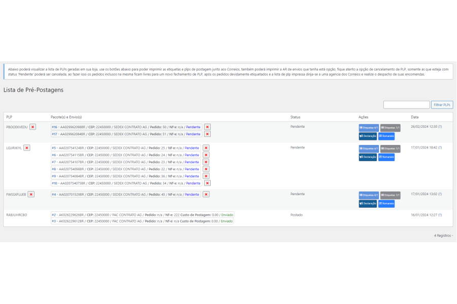Click the date 26/02/2024 12:30

pyautogui.click(x=424, y=127)
